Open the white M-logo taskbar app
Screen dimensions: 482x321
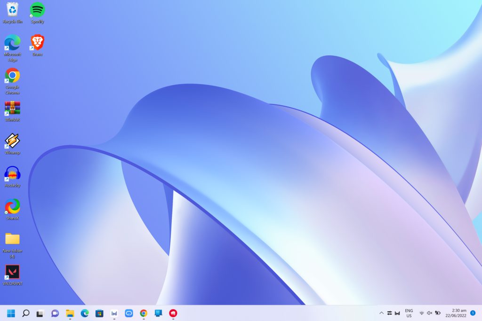pos(114,313)
